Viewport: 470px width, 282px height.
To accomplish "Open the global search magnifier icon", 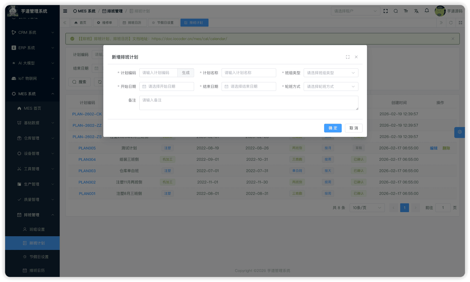I will point(396,11).
